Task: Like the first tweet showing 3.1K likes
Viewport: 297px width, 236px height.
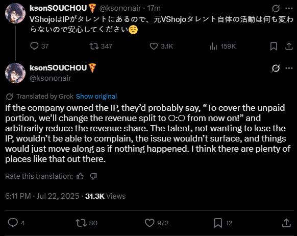Action: click(161, 46)
